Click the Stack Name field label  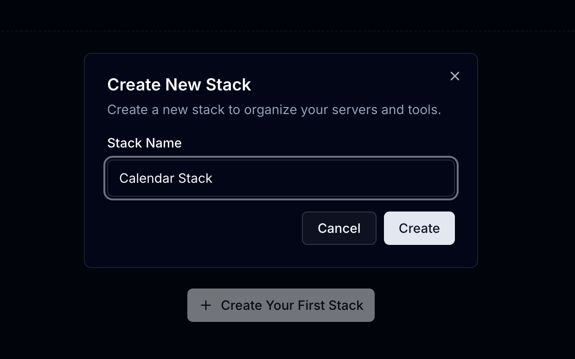pos(144,143)
